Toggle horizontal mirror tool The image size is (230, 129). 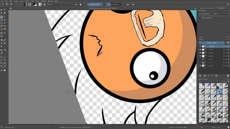coord(128,5)
